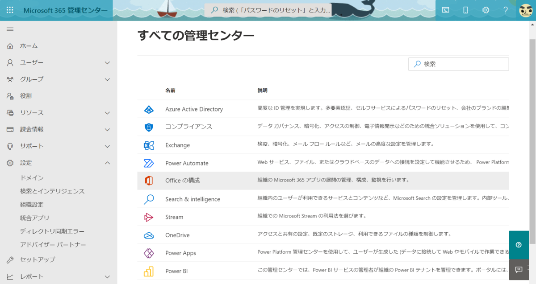The height and width of the screenshot is (284, 536).
Task: Open Cloud Shell icon in header
Action: [445, 10]
